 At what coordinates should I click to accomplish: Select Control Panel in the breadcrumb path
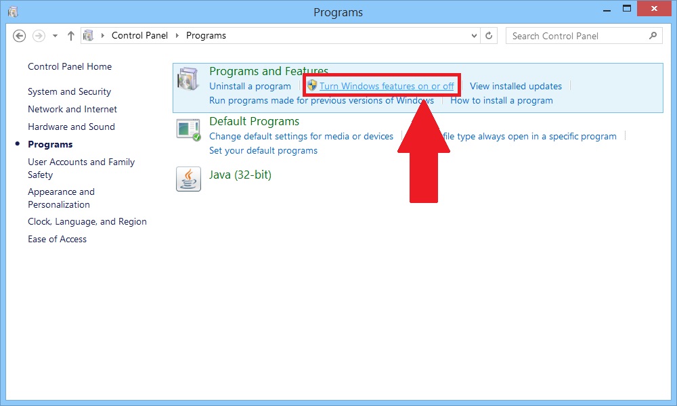click(139, 36)
